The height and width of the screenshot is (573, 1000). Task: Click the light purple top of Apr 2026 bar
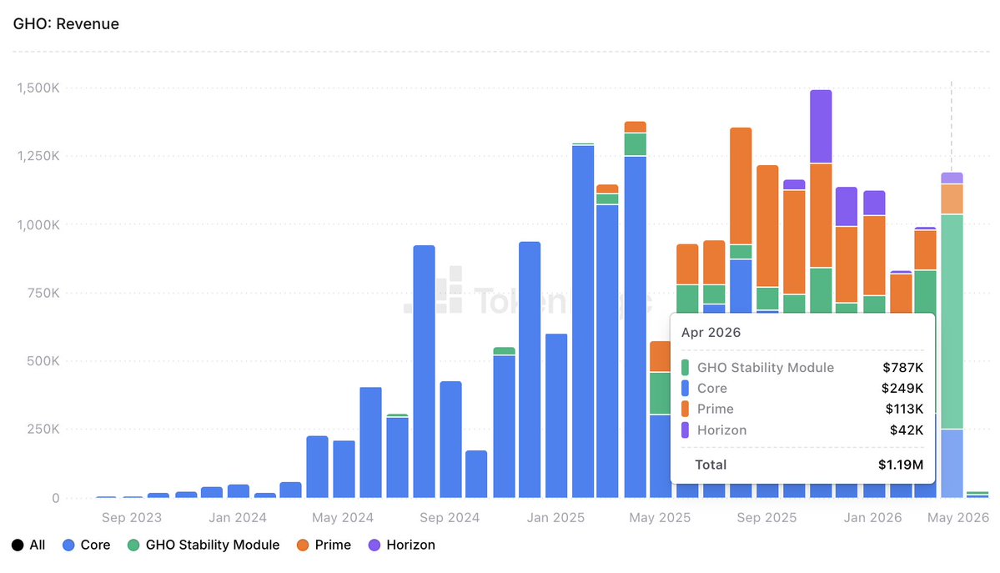click(x=952, y=178)
